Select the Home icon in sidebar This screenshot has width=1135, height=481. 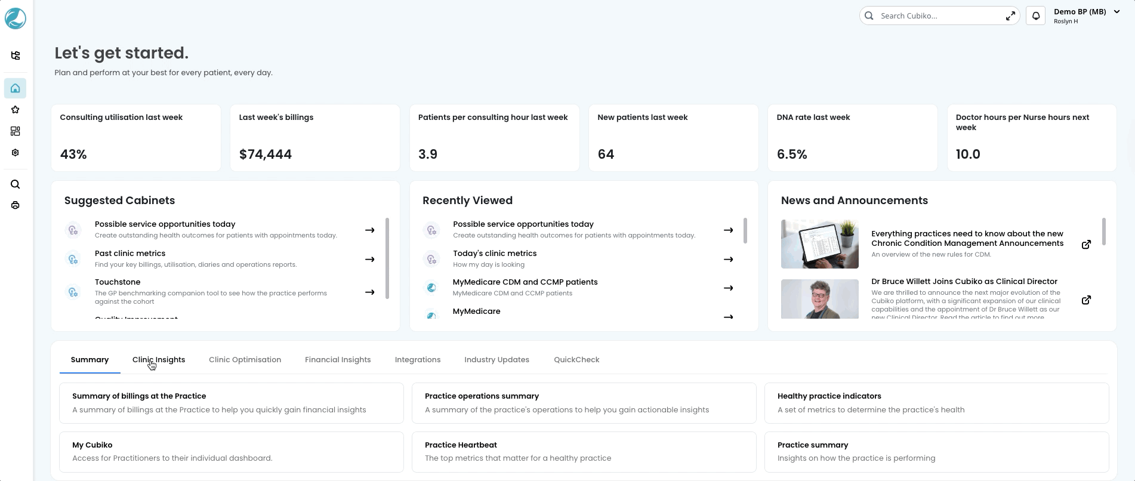tap(16, 88)
